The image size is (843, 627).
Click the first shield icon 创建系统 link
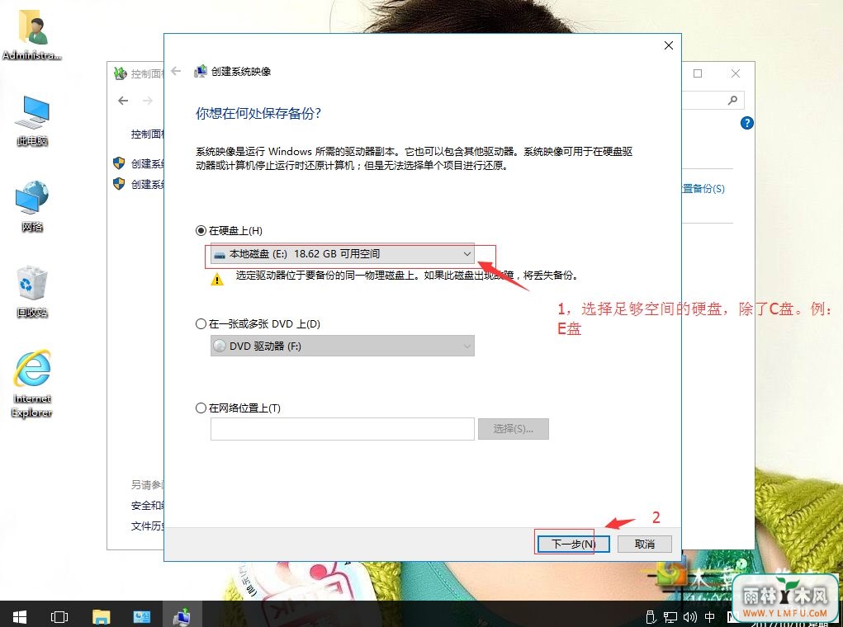coord(119,163)
